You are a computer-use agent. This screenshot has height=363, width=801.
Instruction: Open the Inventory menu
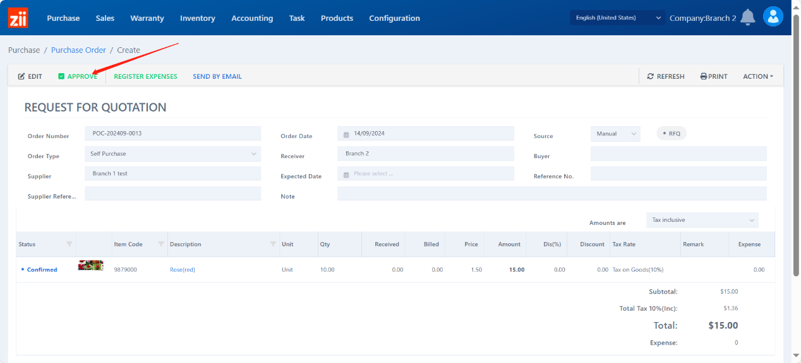coord(197,18)
